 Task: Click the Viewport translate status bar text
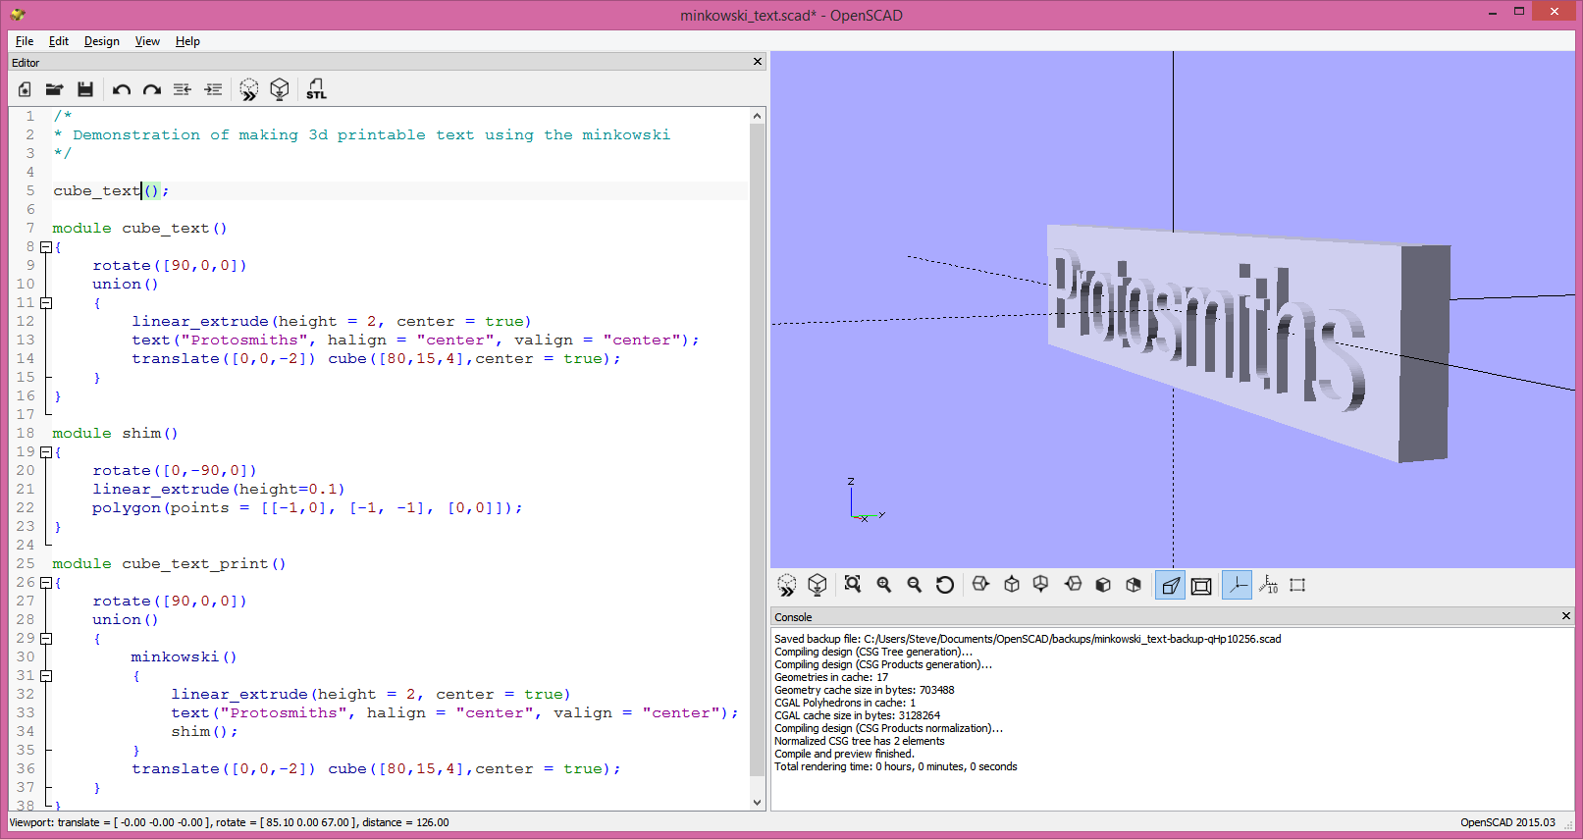pos(229,822)
